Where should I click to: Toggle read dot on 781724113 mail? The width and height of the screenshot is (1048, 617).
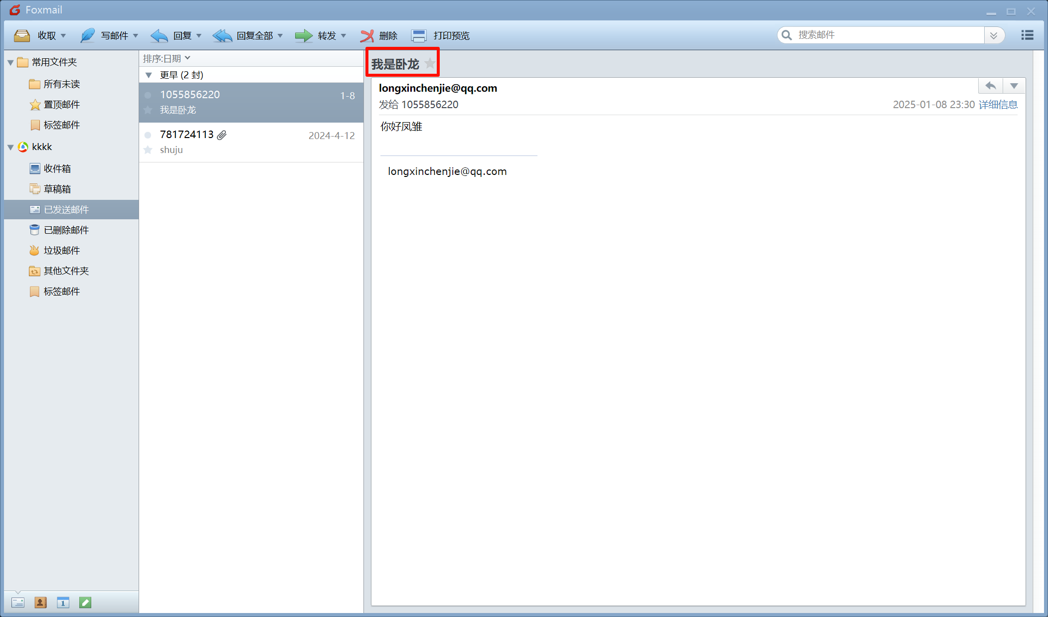[148, 135]
